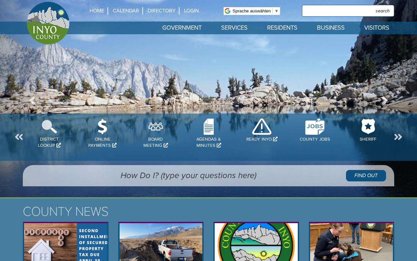Click the Agendas & Minutes document icon
The image size is (417, 261).
(x=209, y=127)
